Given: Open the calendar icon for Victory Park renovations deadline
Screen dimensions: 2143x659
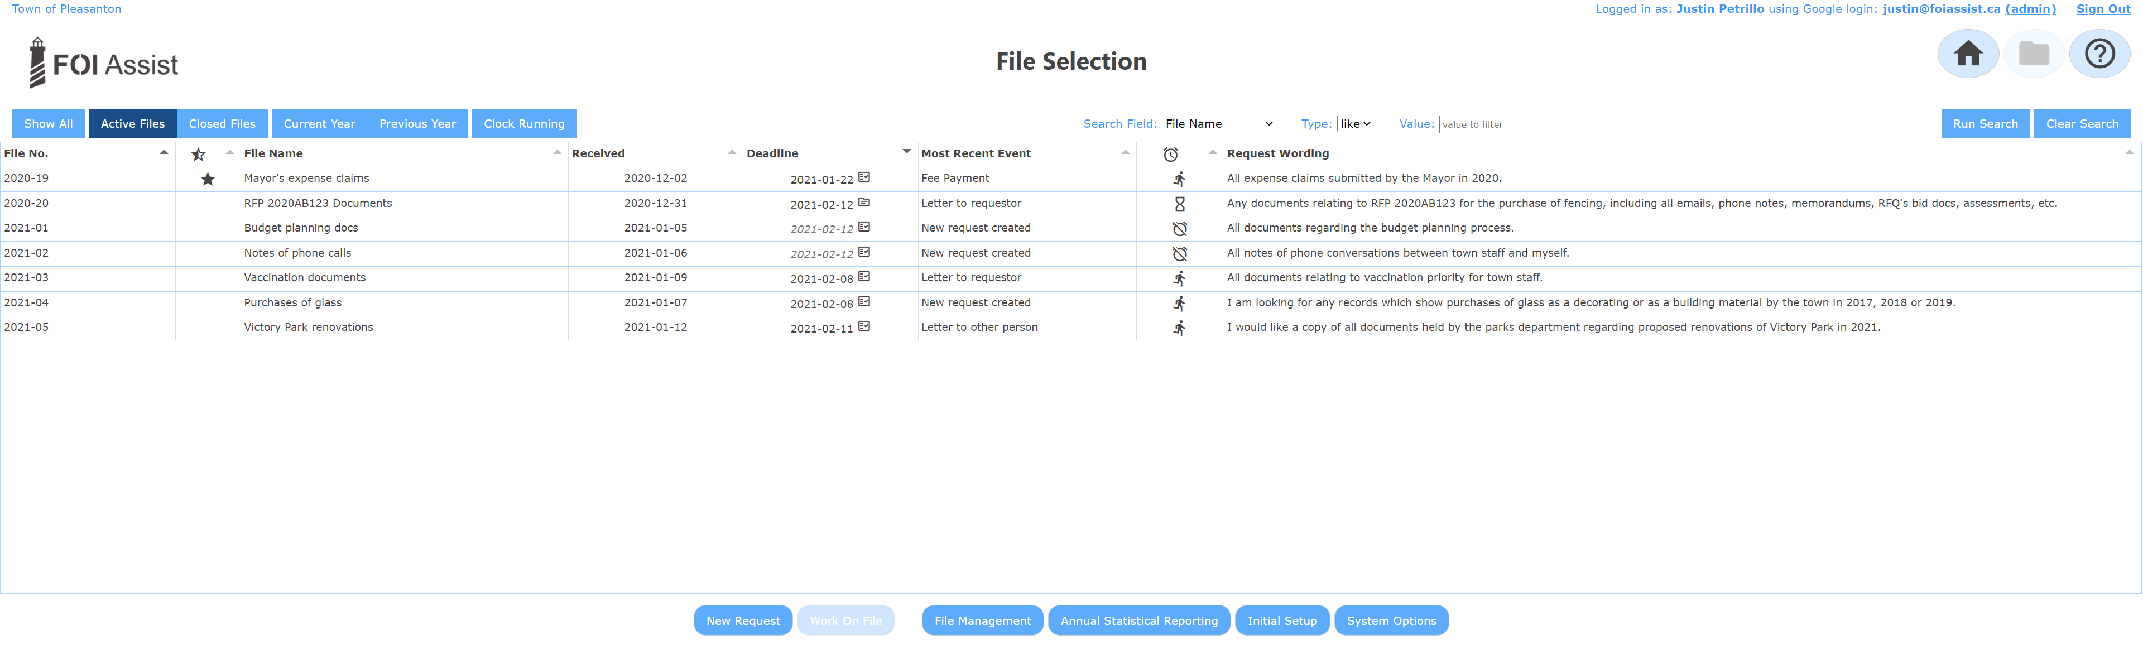Looking at the screenshot, I should coord(863,326).
